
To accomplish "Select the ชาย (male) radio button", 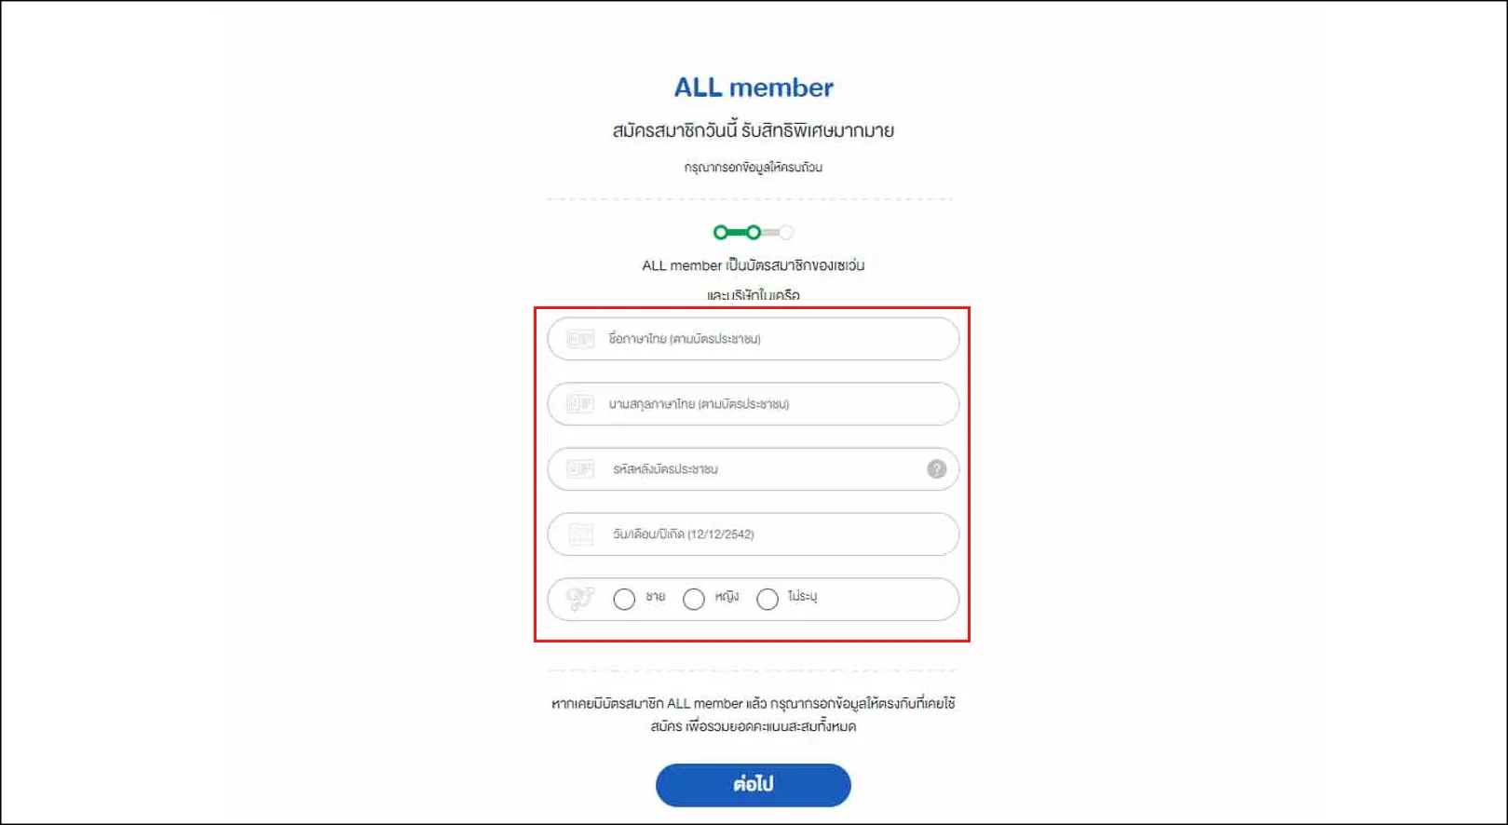I will (624, 599).
